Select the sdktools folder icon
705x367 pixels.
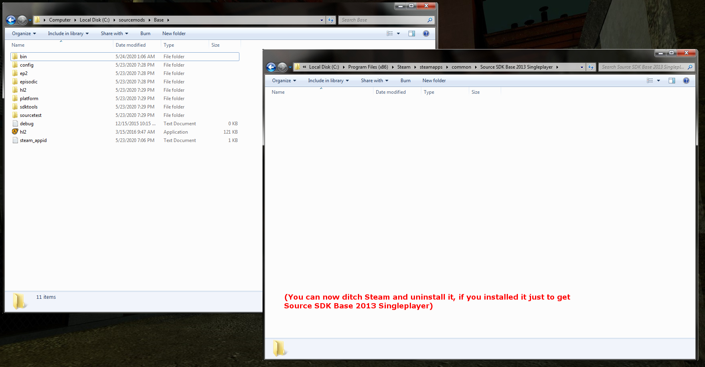pyautogui.click(x=15, y=107)
